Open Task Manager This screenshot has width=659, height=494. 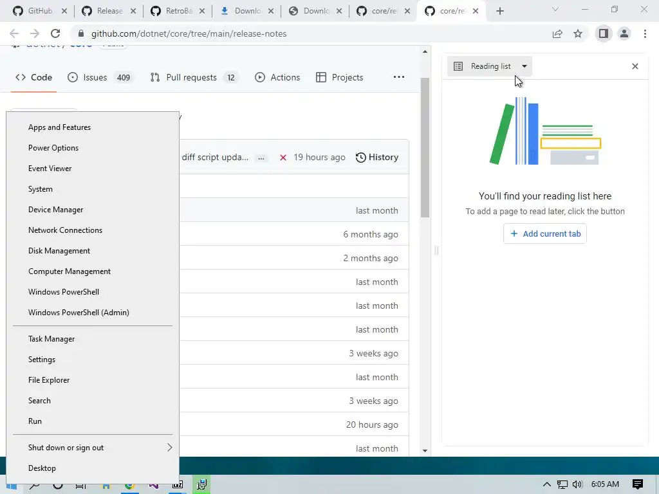click(93, 339)
